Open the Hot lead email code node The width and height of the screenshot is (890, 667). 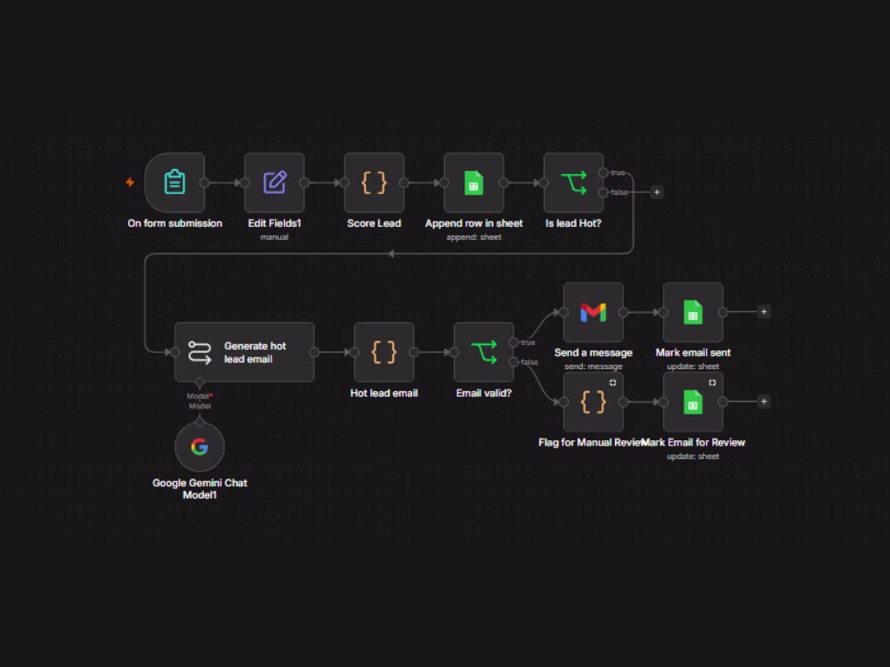(x=384, y=352)
